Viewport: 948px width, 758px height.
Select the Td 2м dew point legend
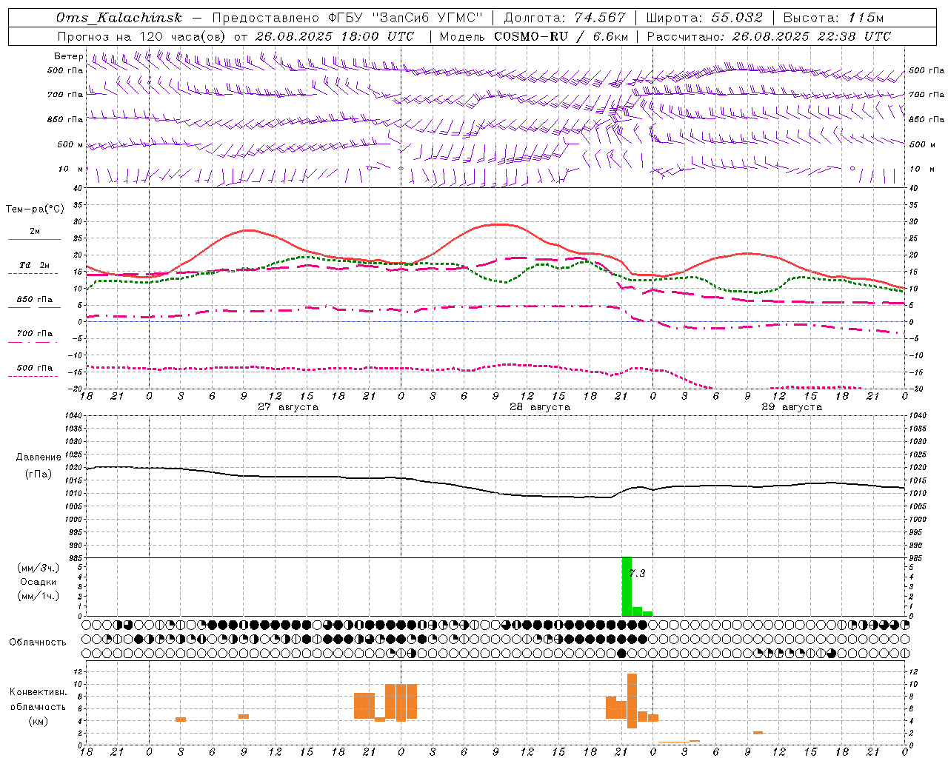click(x=34, y=267)
